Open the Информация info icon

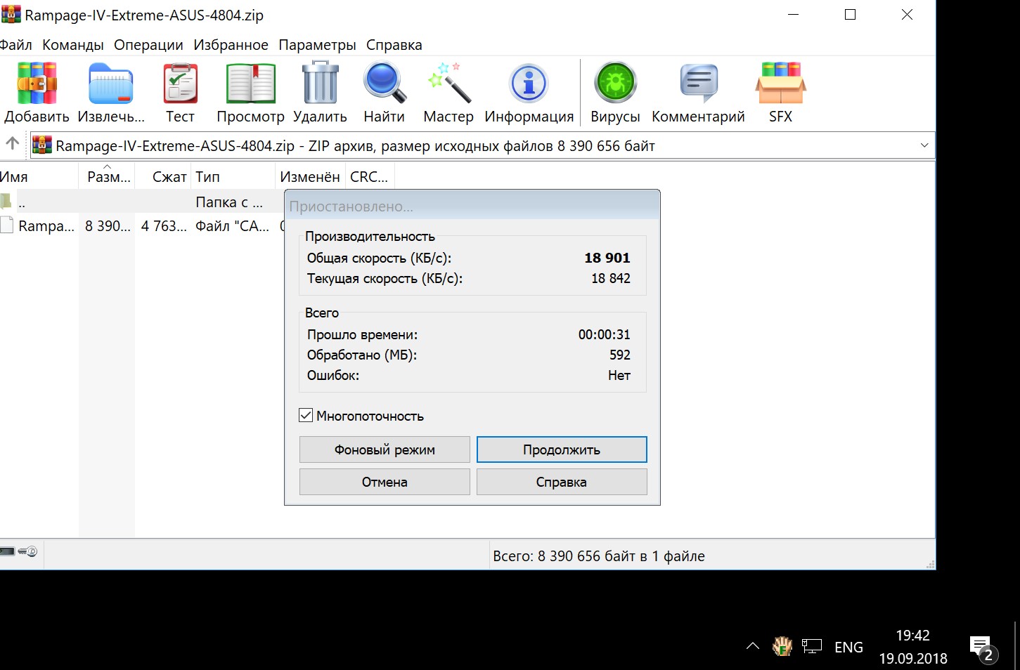[x=529, y=84]
